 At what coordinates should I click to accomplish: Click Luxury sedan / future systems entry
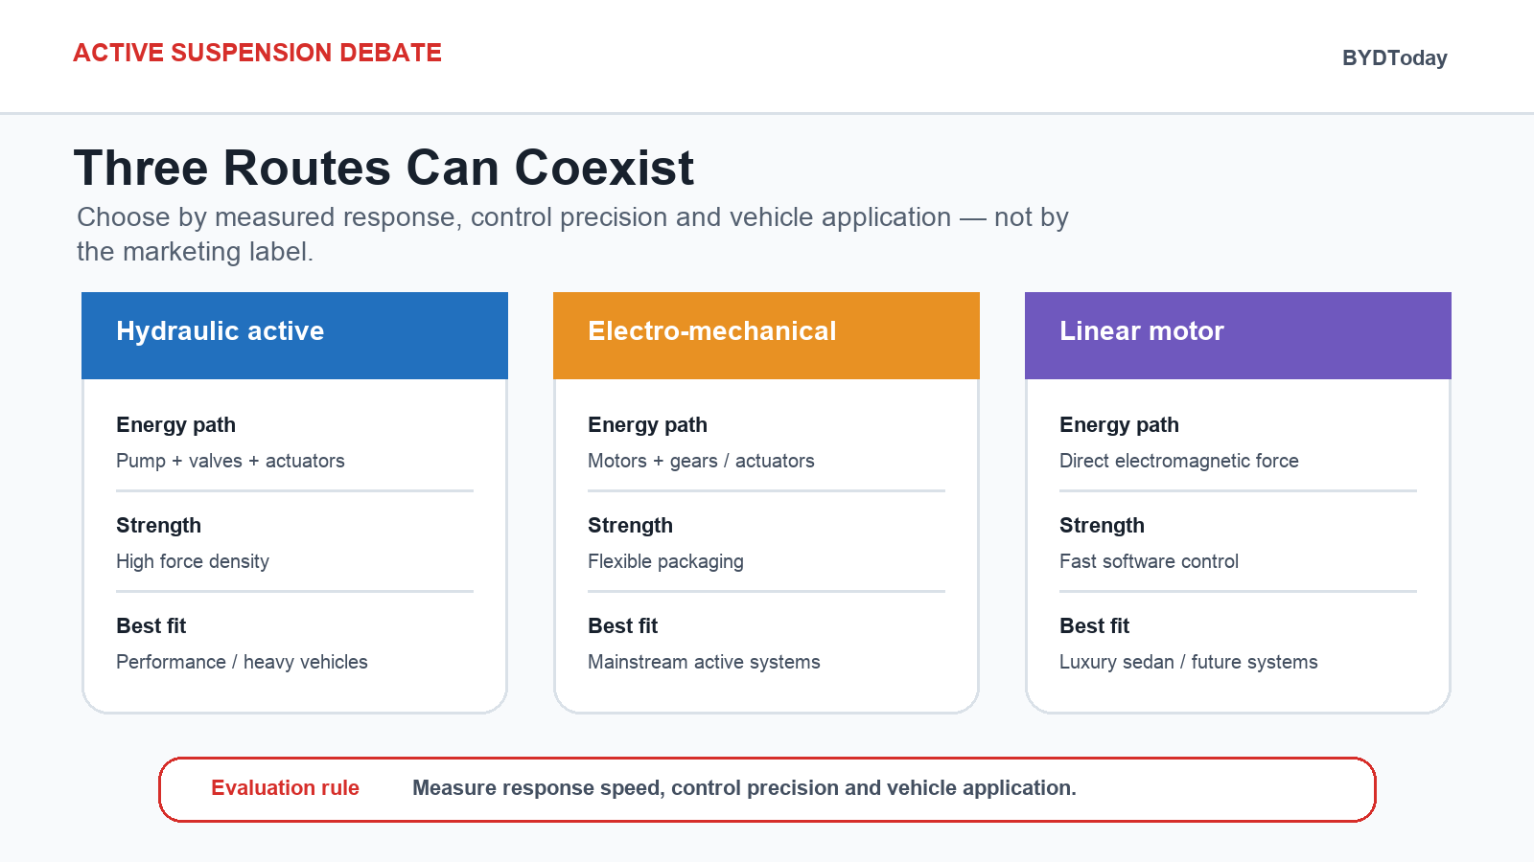[1188, 662]
